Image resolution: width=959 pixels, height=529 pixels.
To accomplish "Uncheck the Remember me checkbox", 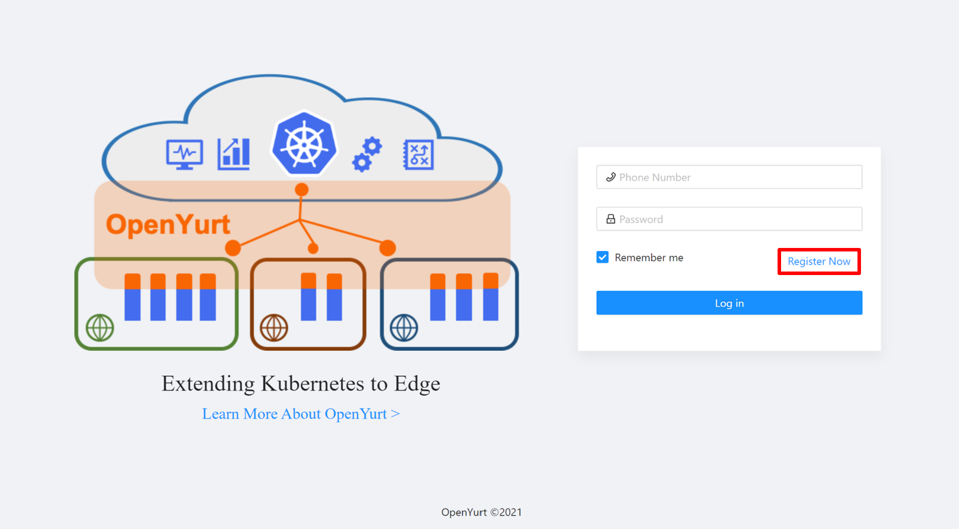I will 603,257.
